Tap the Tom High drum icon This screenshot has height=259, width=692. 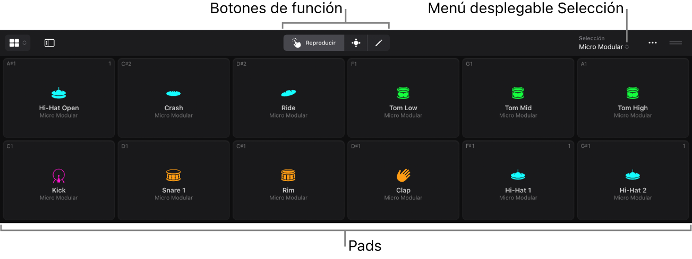[x=633, y=93]
